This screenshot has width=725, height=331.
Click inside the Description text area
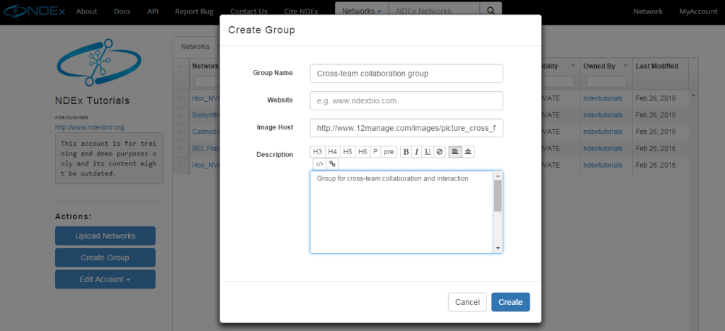(x=401, y=212)
